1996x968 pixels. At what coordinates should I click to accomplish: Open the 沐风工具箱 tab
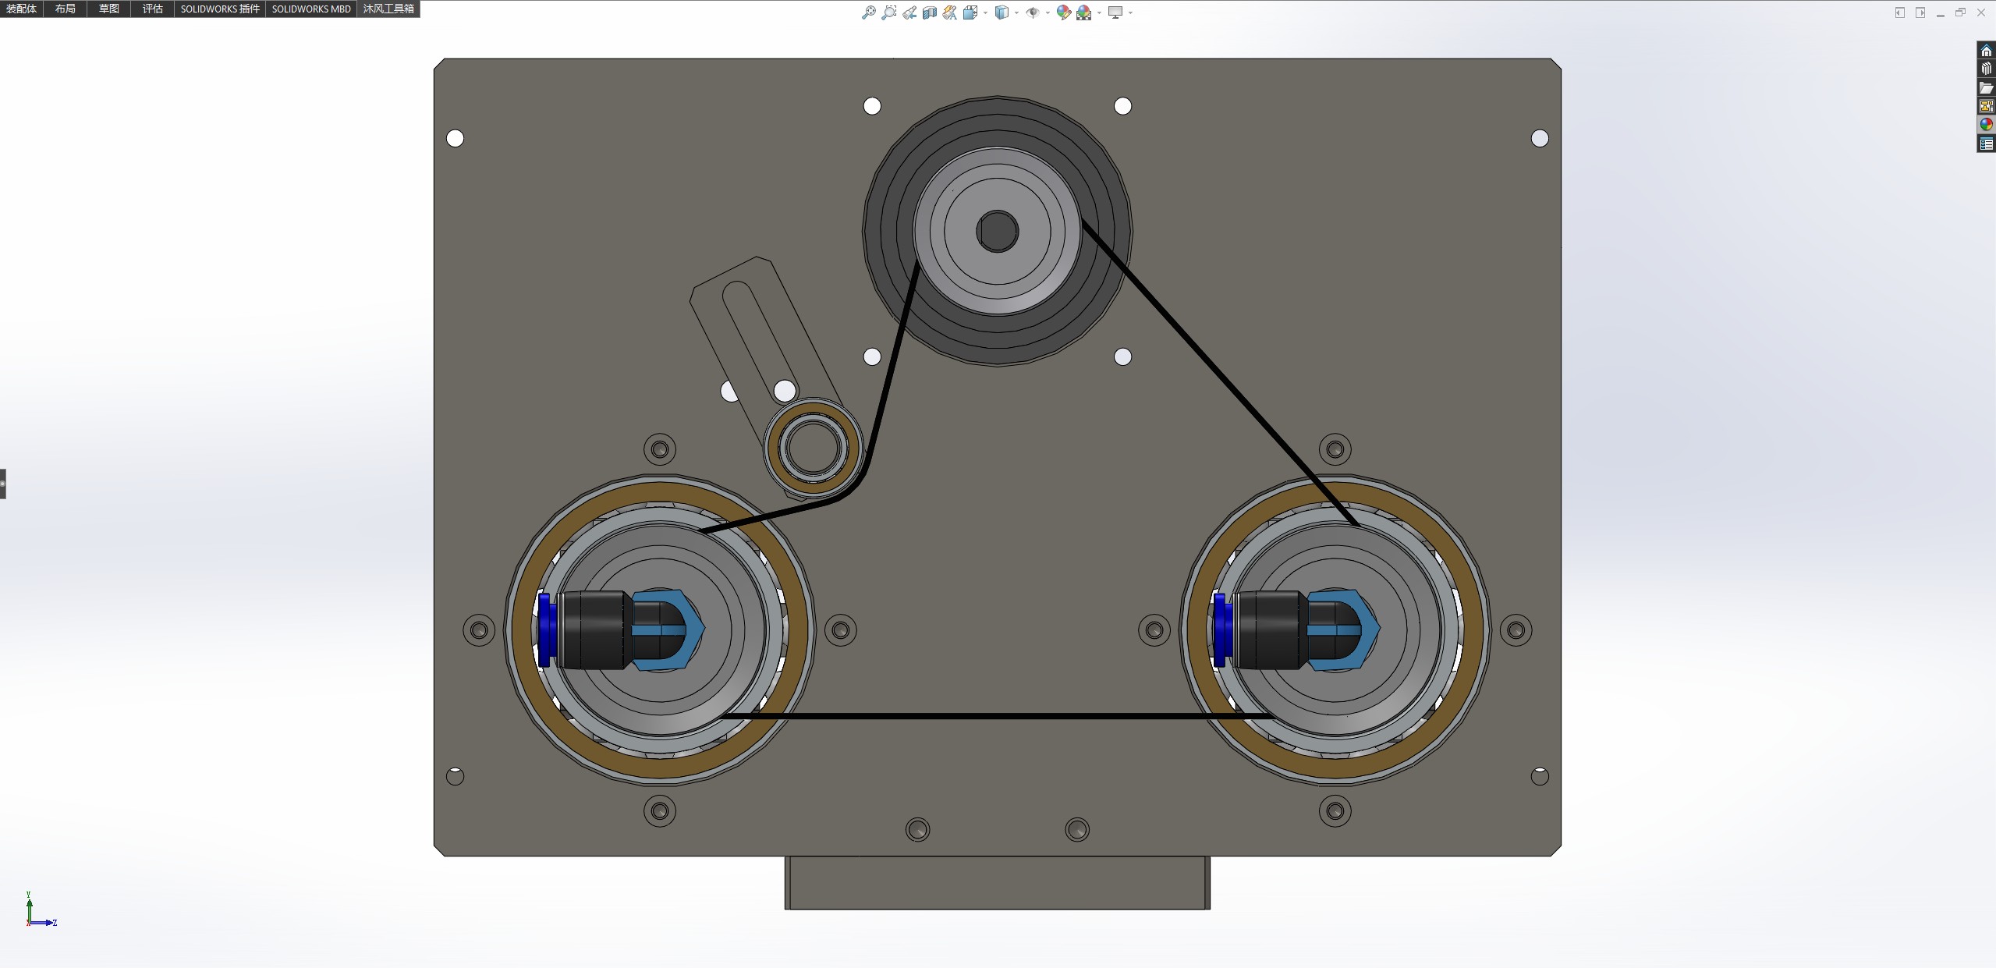point(388,9)
